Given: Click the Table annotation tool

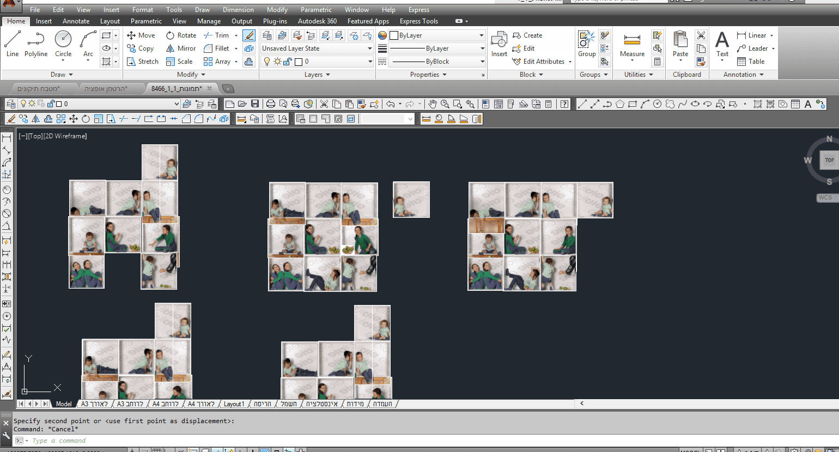Looking at the screenshot, I should pyautogui.click(x=751, y=62).
